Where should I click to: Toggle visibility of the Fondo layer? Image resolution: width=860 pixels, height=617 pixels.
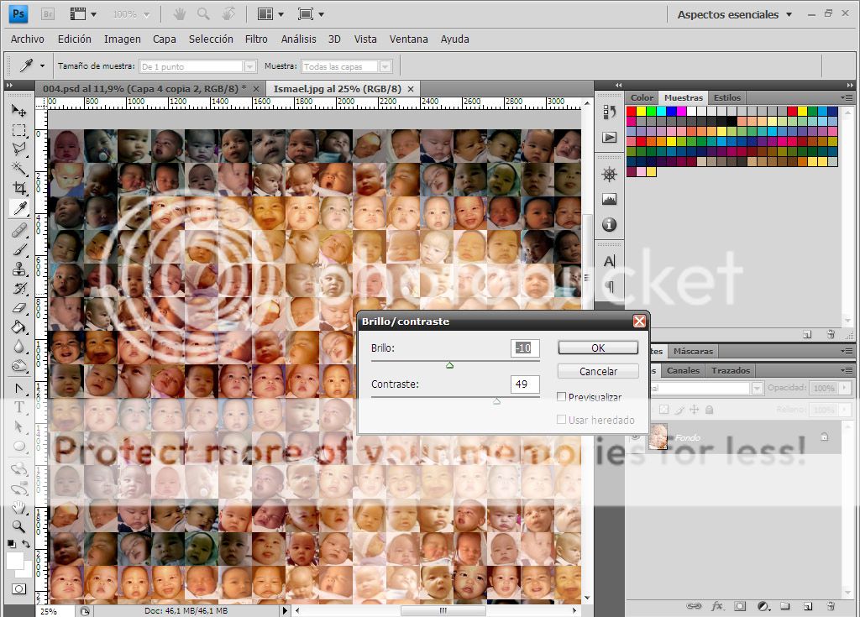point(636,437)
